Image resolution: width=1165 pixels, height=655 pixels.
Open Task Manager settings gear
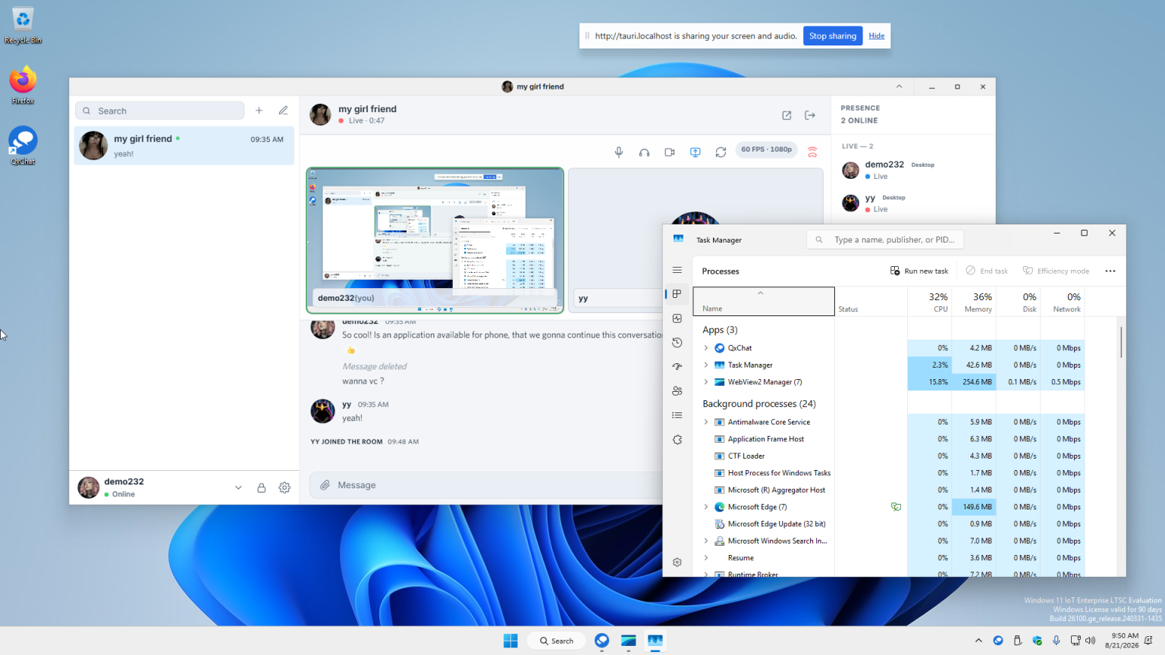click(x=677, y=563)
